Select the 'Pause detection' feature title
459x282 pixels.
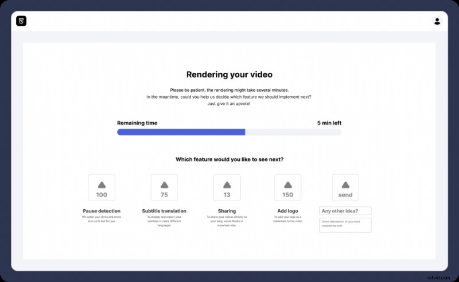point(102,211)
